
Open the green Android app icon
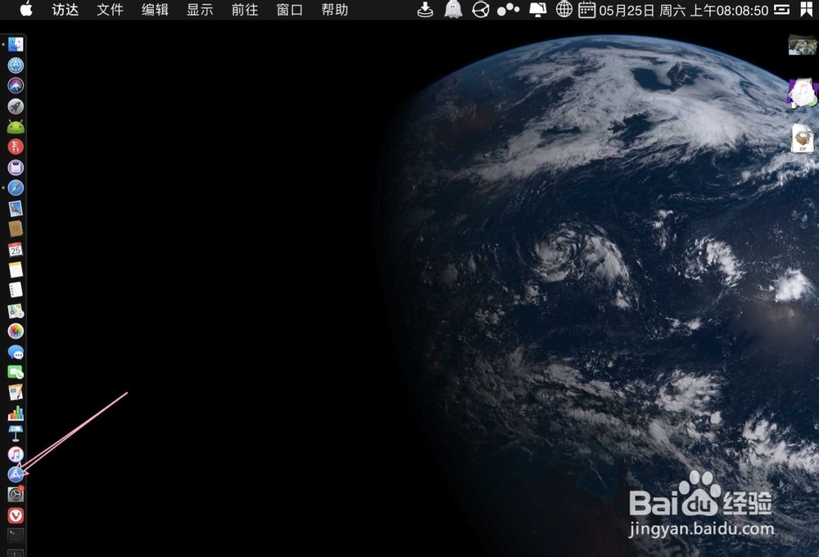[16, 126]
